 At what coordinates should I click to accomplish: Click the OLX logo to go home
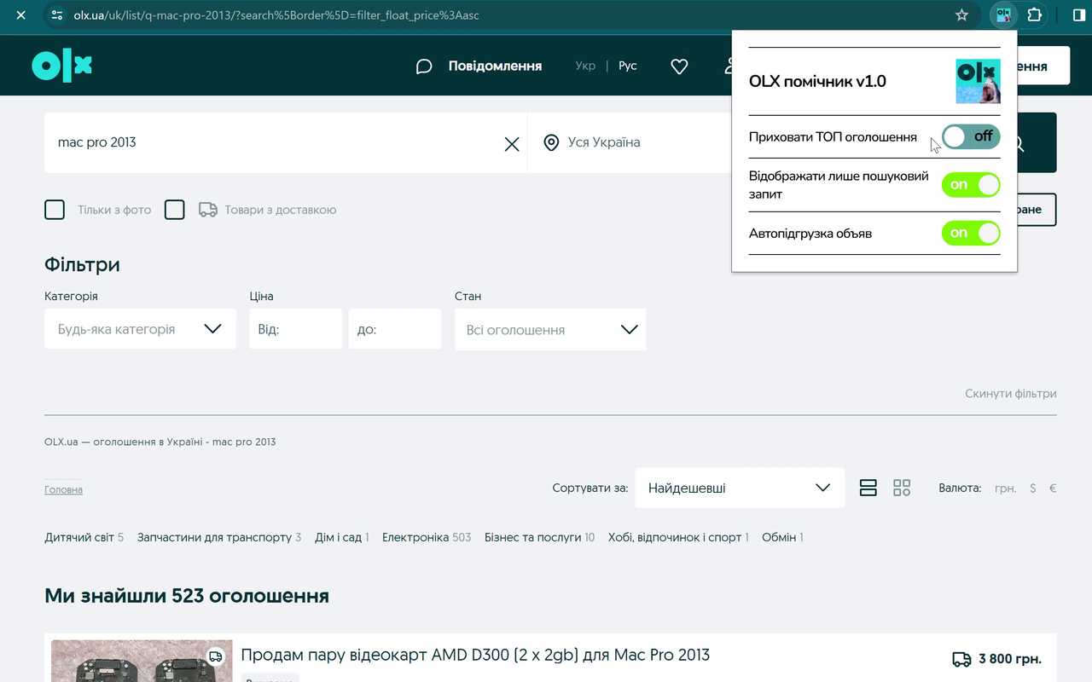point(61,65)
